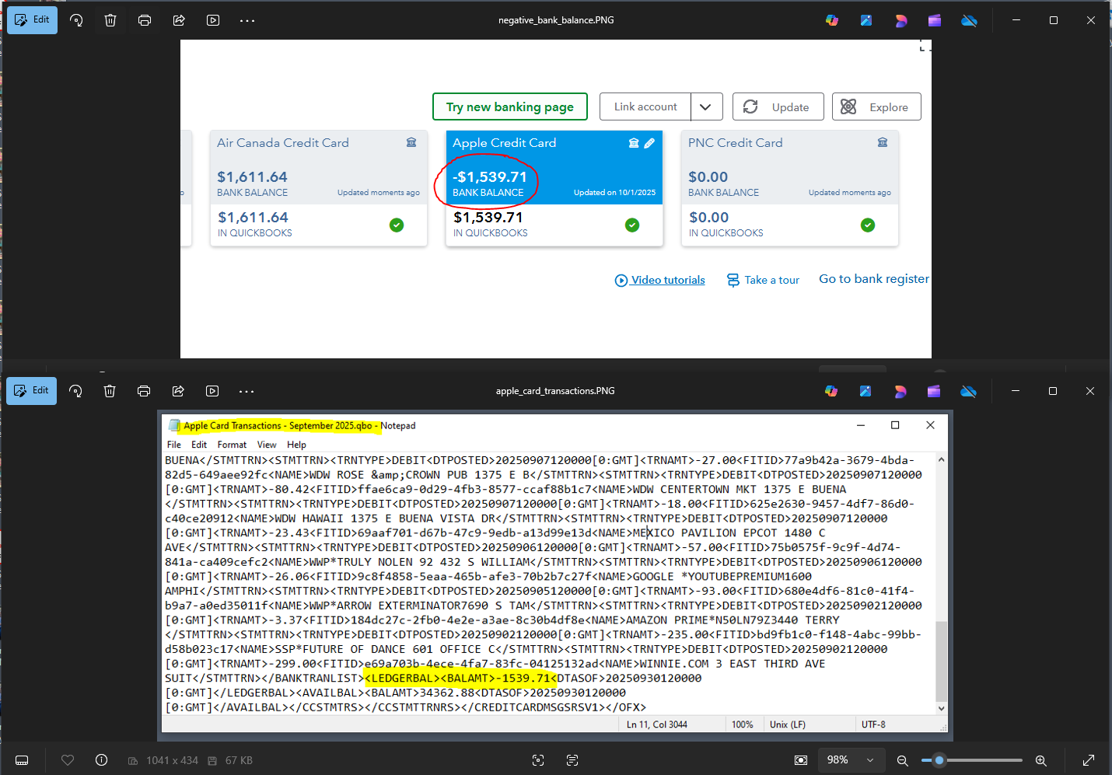1112x775 pixels.
Task: Show file info with the circled i icon
Action: tap(101, 760)
